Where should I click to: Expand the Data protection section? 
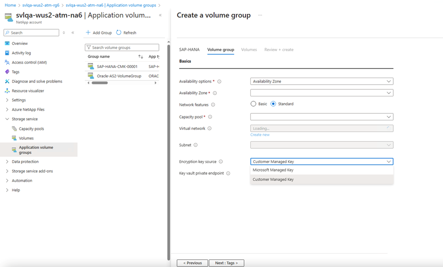click(x=25, y=162)
